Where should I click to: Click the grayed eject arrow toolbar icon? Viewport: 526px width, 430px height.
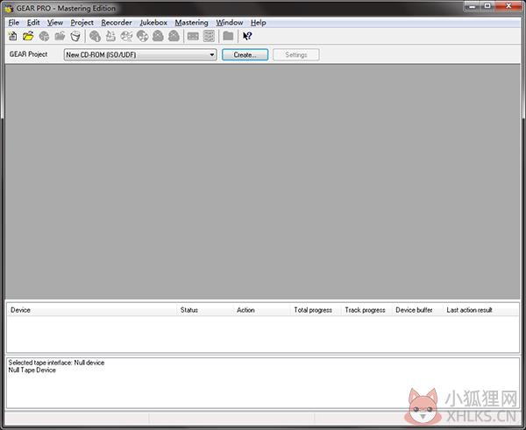[x=110, y=36]
